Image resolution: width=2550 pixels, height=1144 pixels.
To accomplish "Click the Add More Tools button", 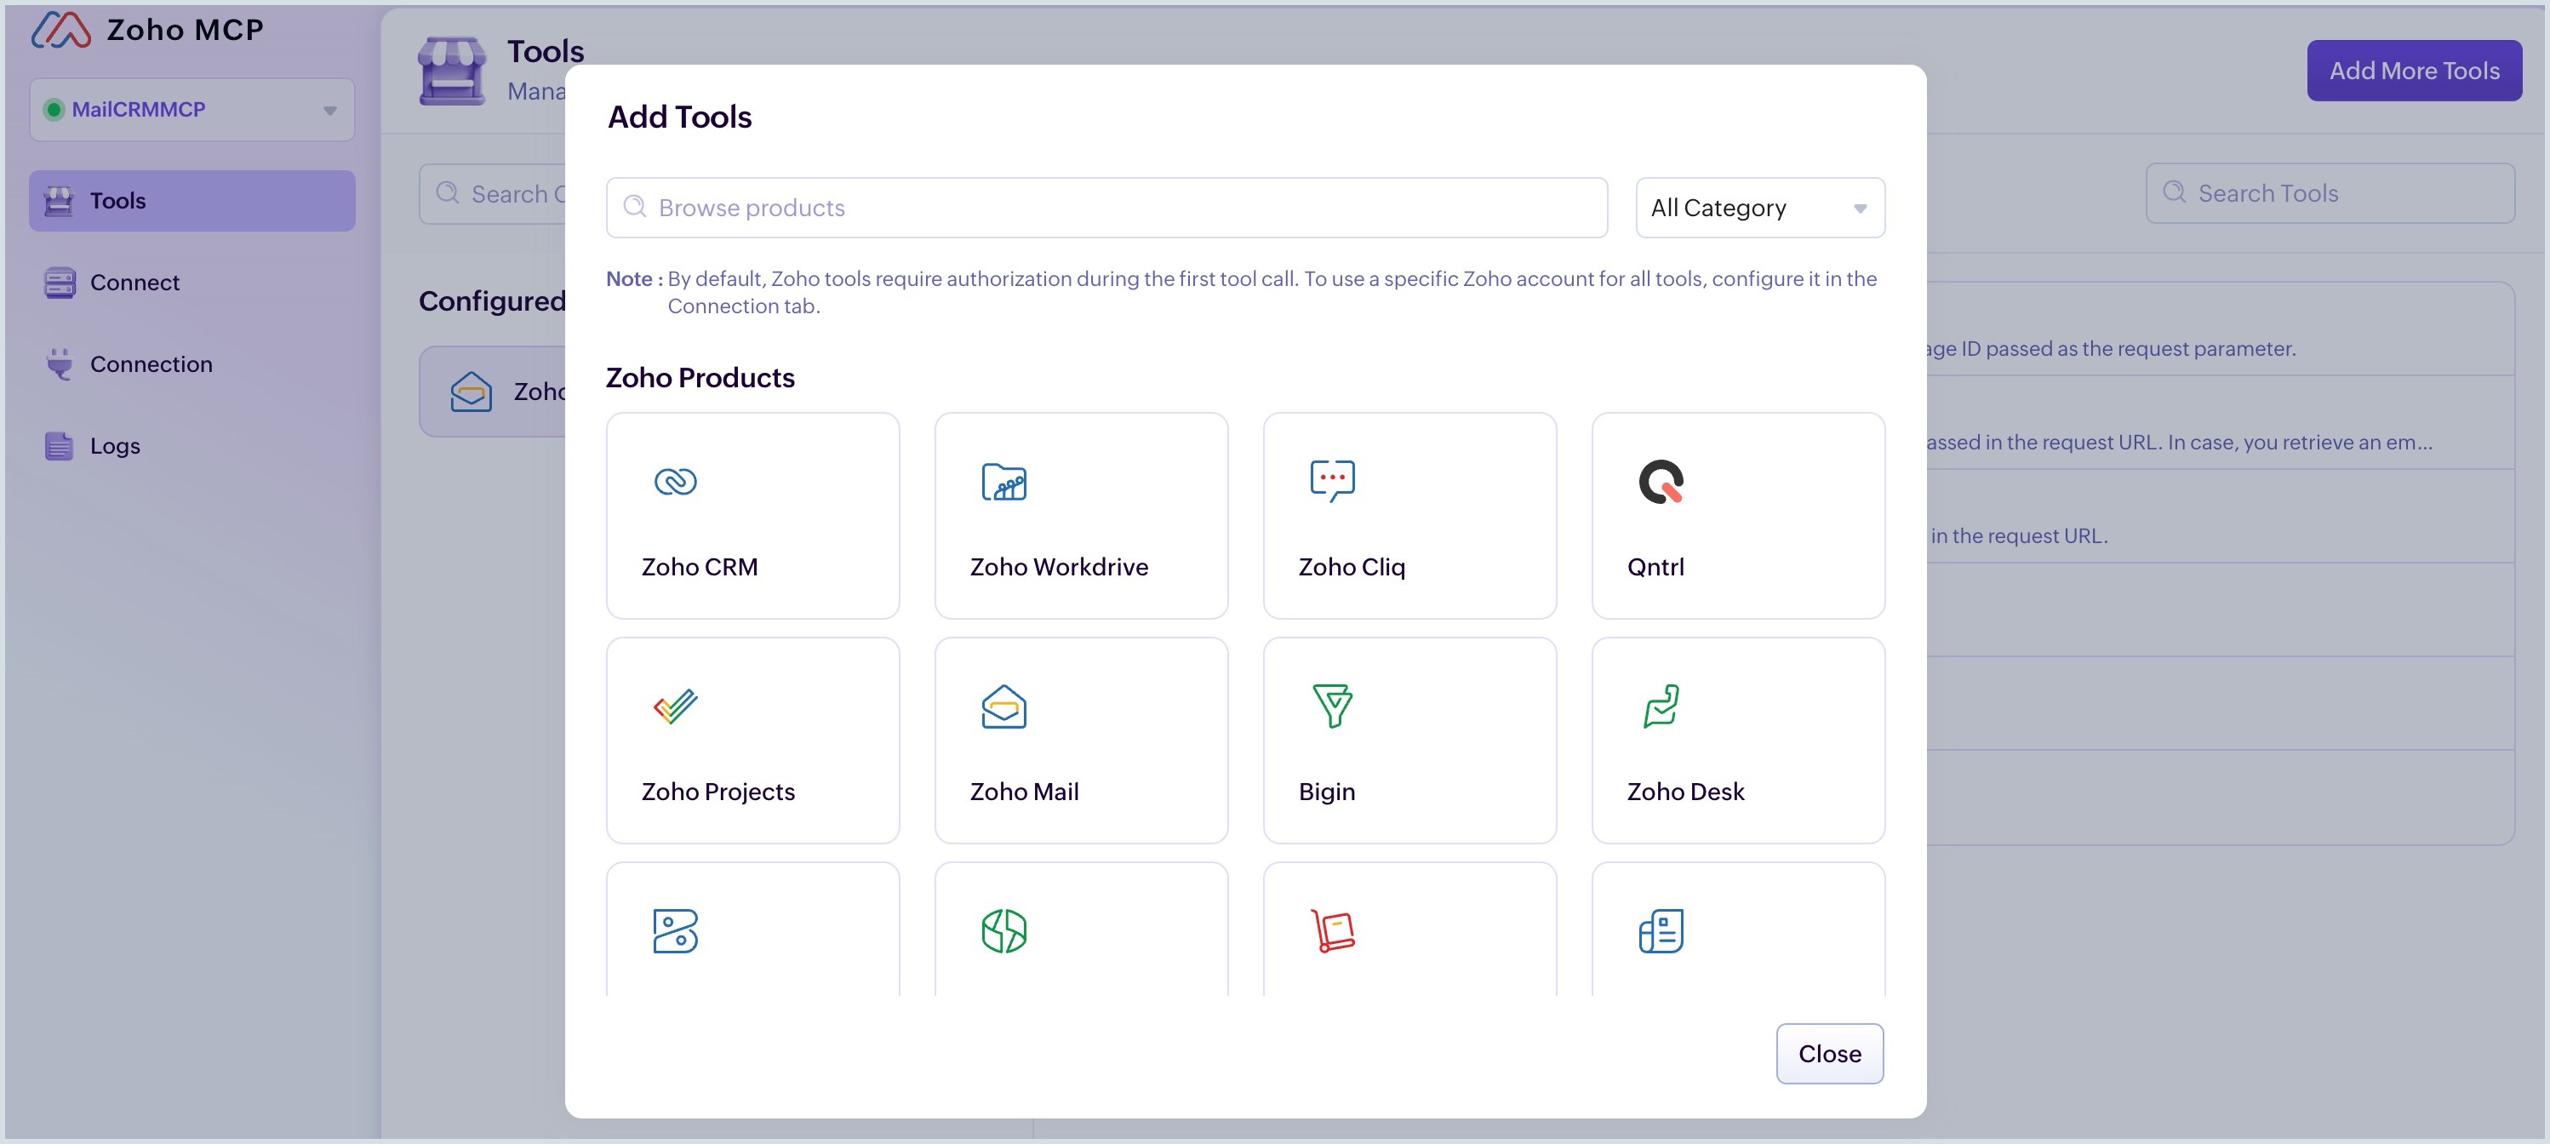I will (2415, 71).
